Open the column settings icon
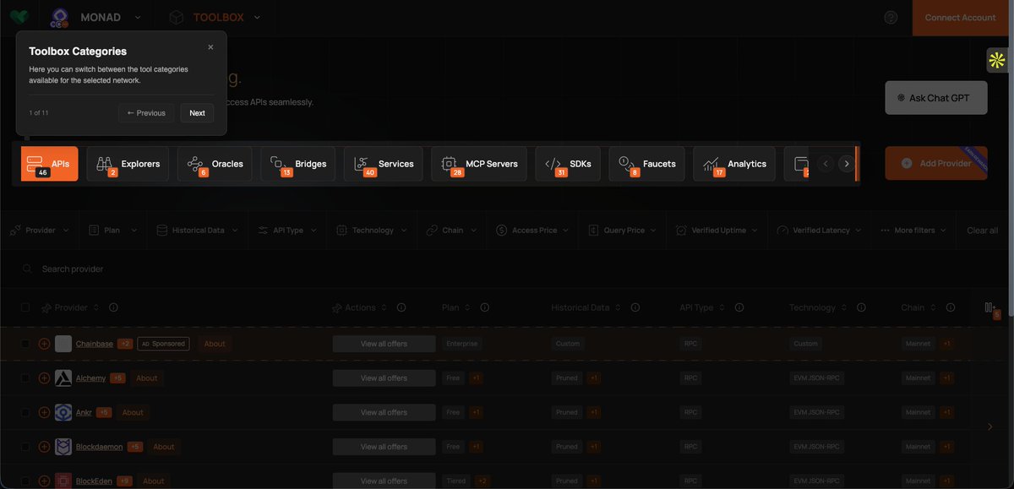 tap(990, 308)
